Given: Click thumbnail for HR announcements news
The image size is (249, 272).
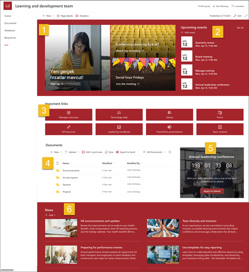Looking at the screenshot, I should 61,228.
